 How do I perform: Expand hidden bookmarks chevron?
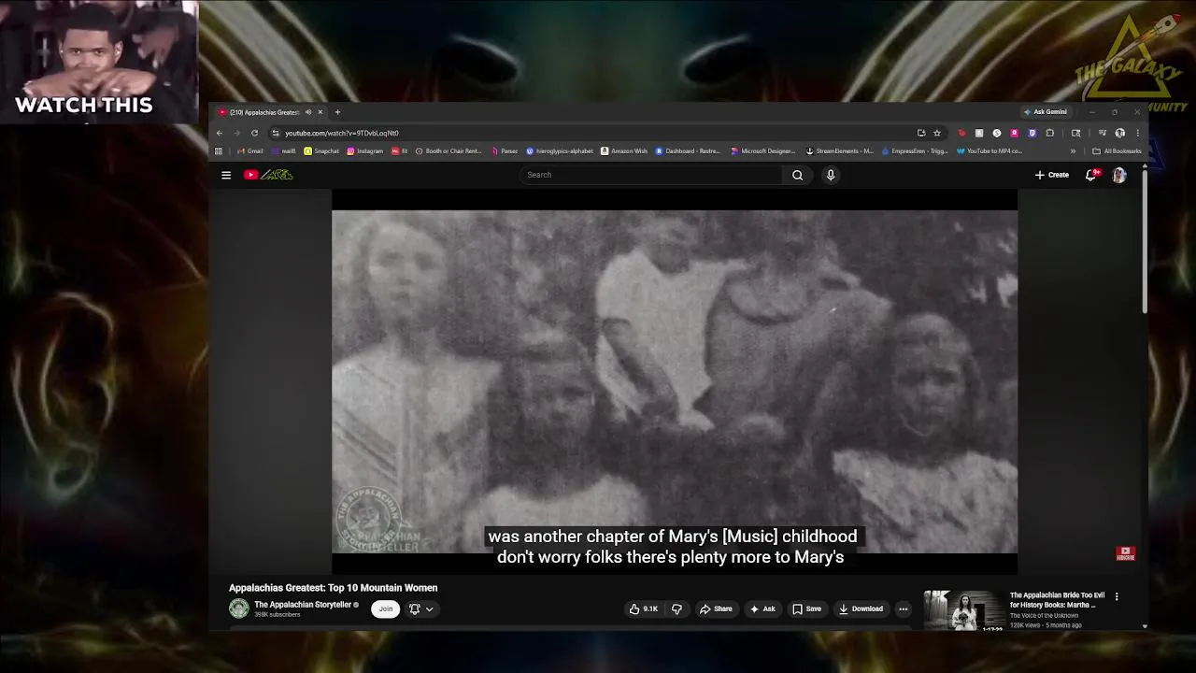(1073, 150)
